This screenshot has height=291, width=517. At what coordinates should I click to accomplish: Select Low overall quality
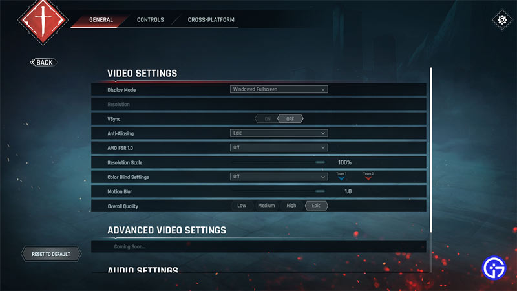pyautogui.click(x=242, y=206)
